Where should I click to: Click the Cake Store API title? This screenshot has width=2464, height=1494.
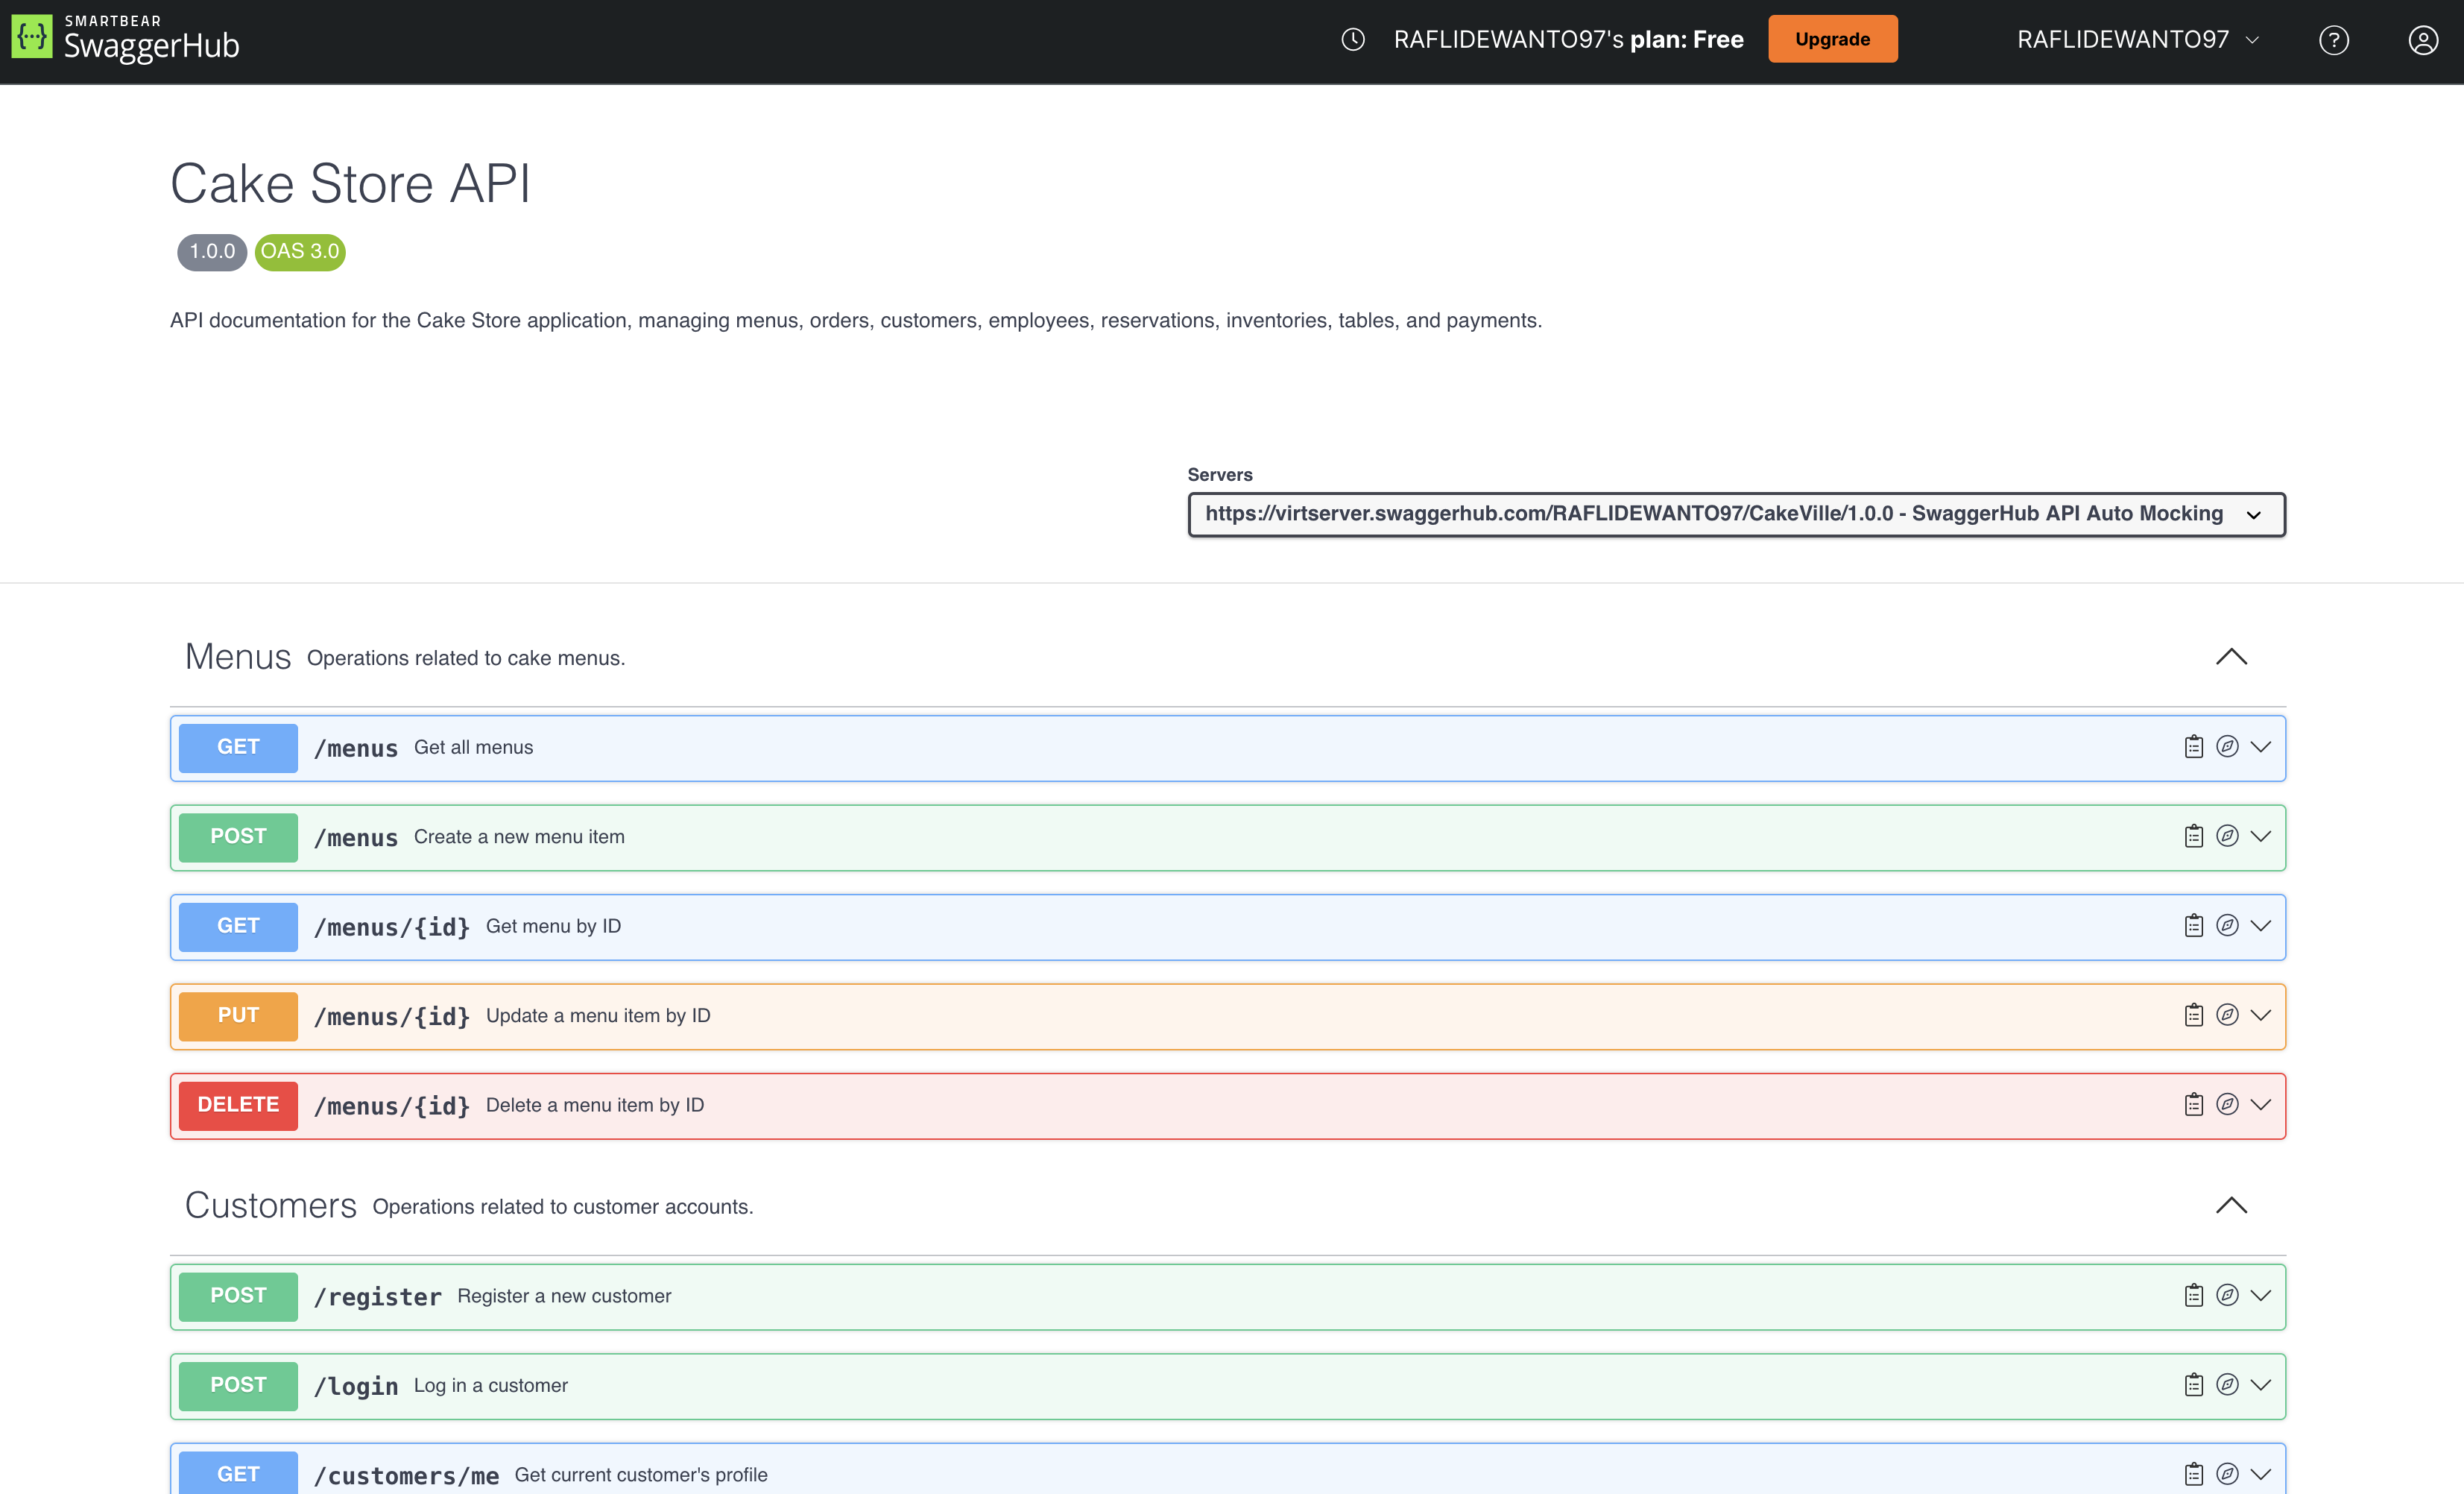click(350, 184)
